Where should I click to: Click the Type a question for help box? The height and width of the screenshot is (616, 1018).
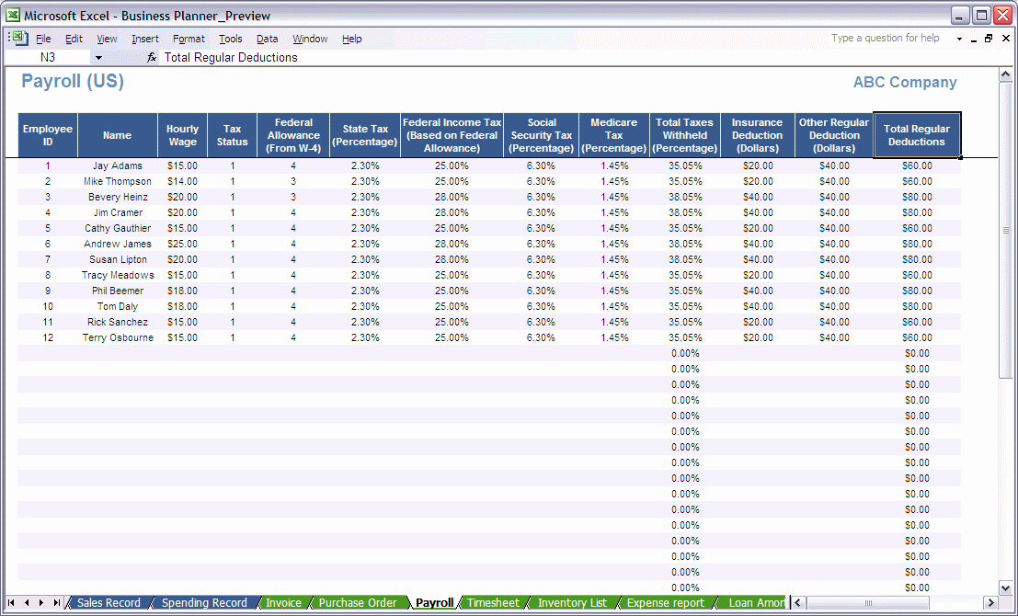(x=885, y=39)
